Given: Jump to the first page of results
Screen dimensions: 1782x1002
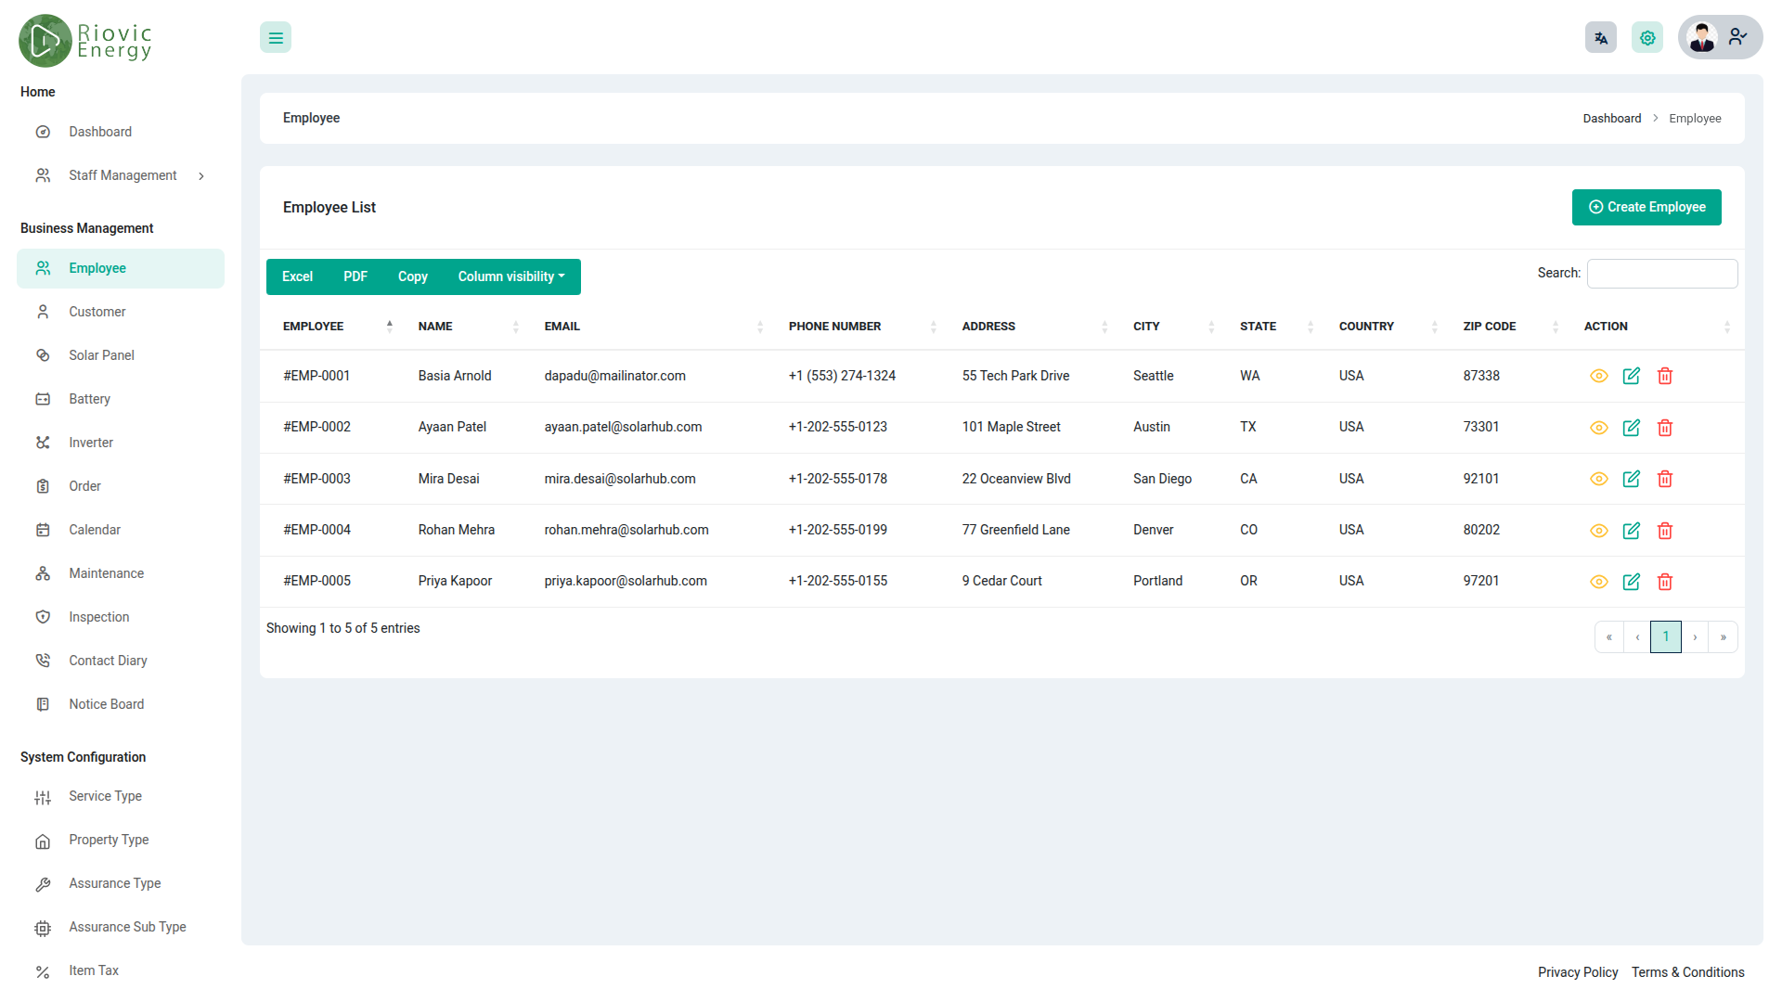Looking at the screenshot, I should pyautogui.click(x=1609, y=636).
